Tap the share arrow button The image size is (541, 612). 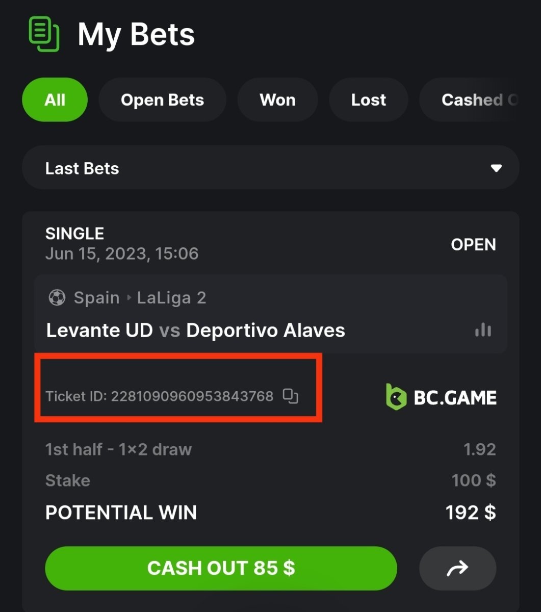[457, 568]
